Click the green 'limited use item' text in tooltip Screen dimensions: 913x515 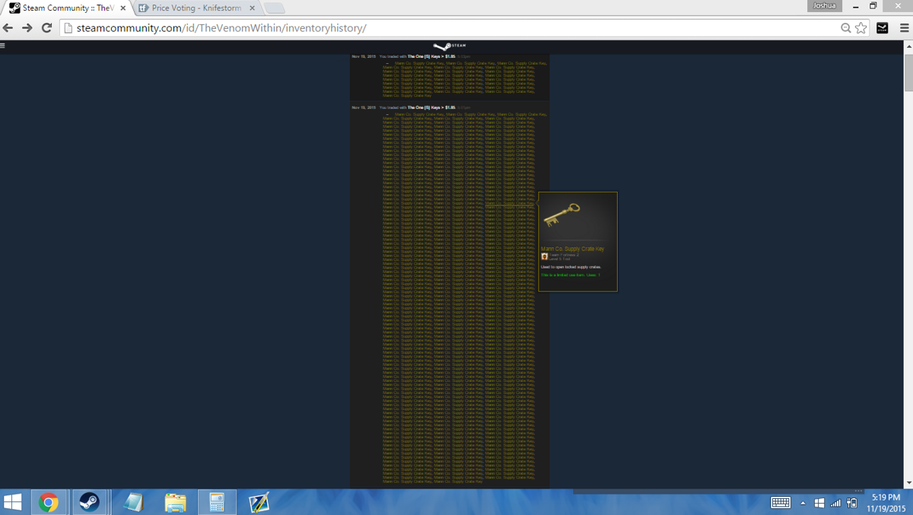[x=570, y=275]
